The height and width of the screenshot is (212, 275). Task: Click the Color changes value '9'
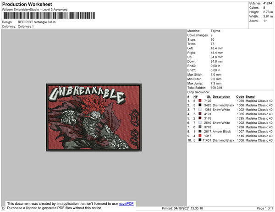[x=211, y=35]
